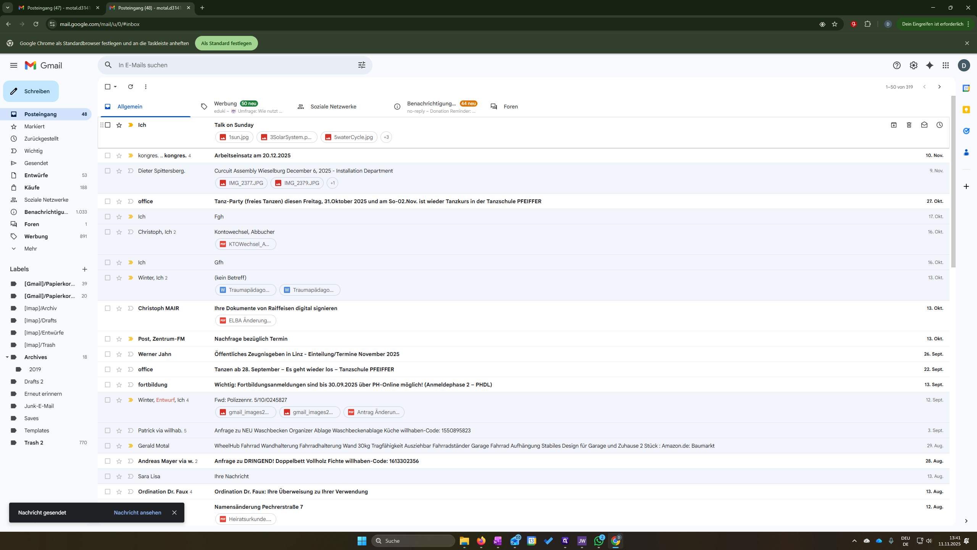
Task: Open the Google apps grid
Action: point(945,65)
